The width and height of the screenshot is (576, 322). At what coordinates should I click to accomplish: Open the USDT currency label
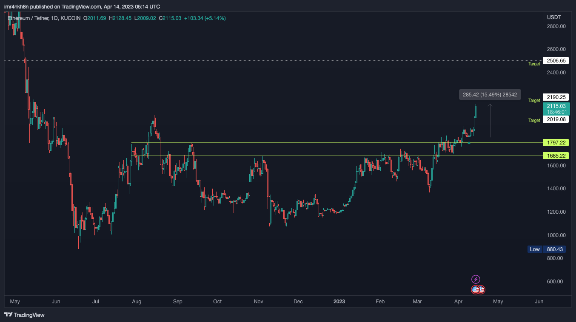pyautogui.click(x=553, y=17)
